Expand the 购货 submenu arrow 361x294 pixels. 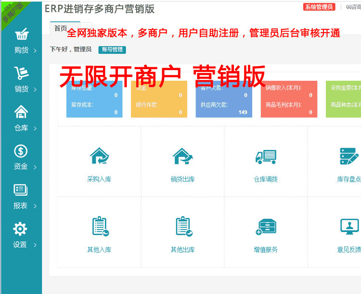tap(35, 50)
